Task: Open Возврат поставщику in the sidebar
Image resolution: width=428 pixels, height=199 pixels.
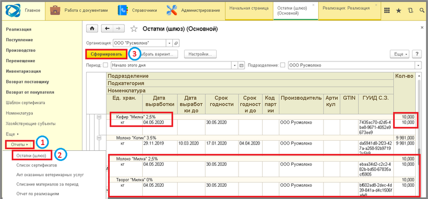Action: pos(27,82)
